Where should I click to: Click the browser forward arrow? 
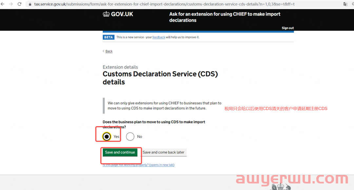tap(11, 4)
